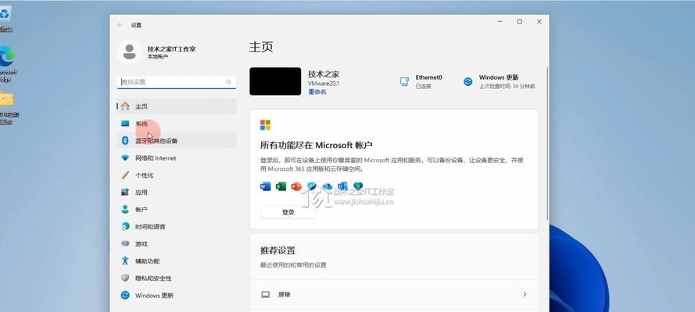Viewport: 695px width, 312px height.
Task: Open the 个性化 category
Action: 177,175
